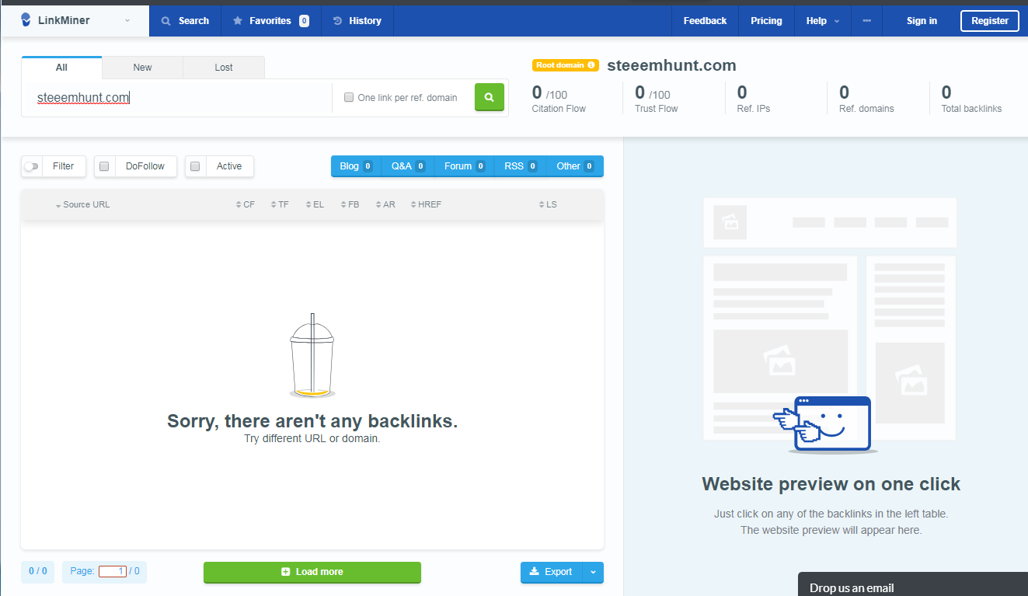Check the Active checkbox

[195, 166]
